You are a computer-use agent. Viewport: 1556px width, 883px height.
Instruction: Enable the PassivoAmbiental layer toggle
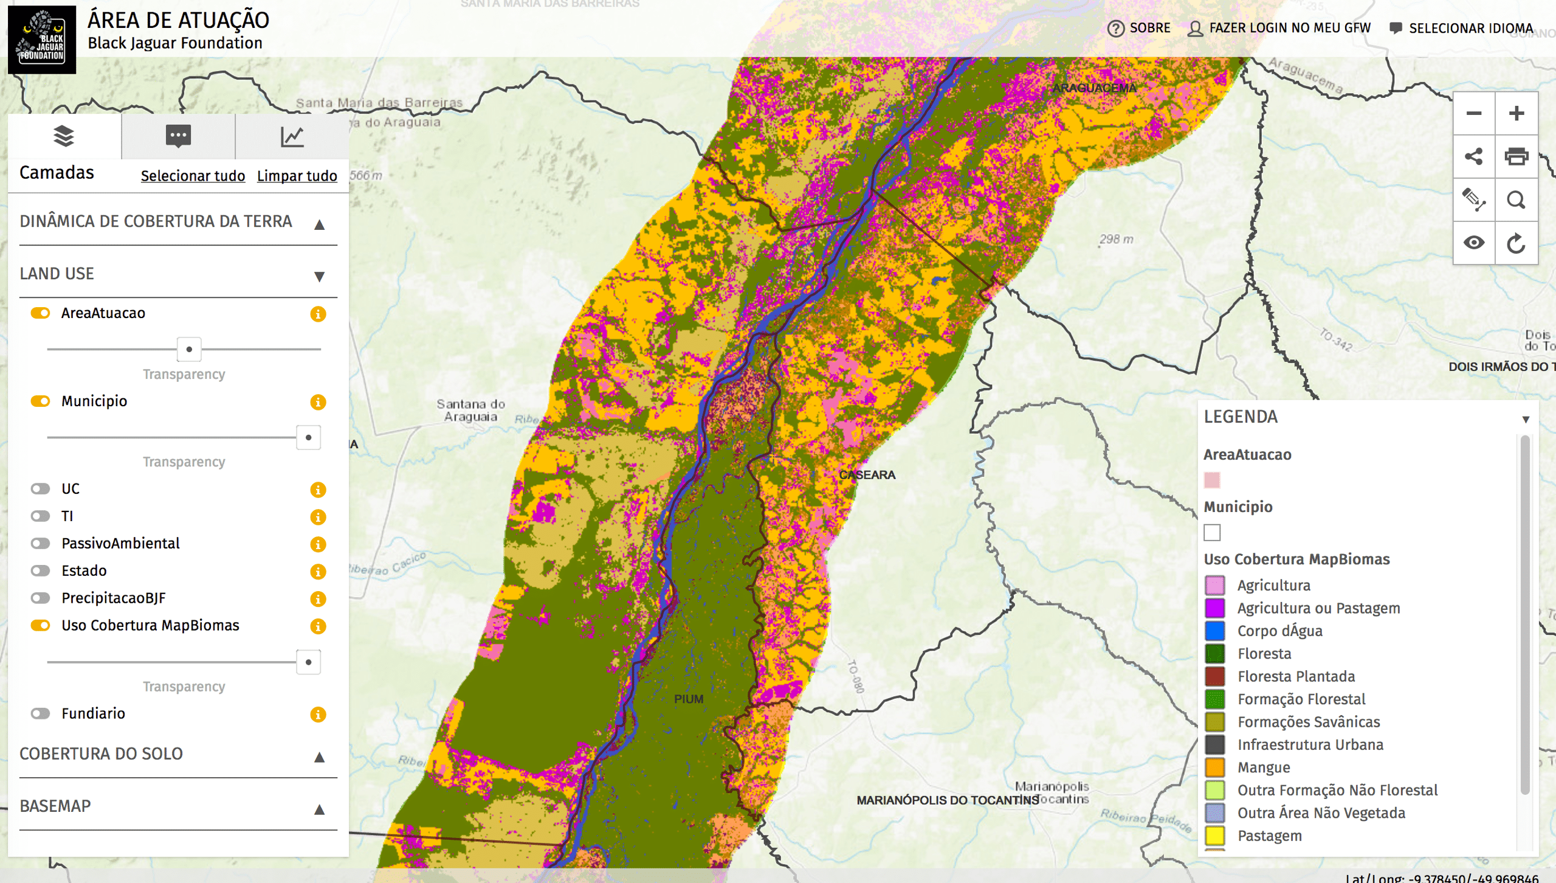40,544
